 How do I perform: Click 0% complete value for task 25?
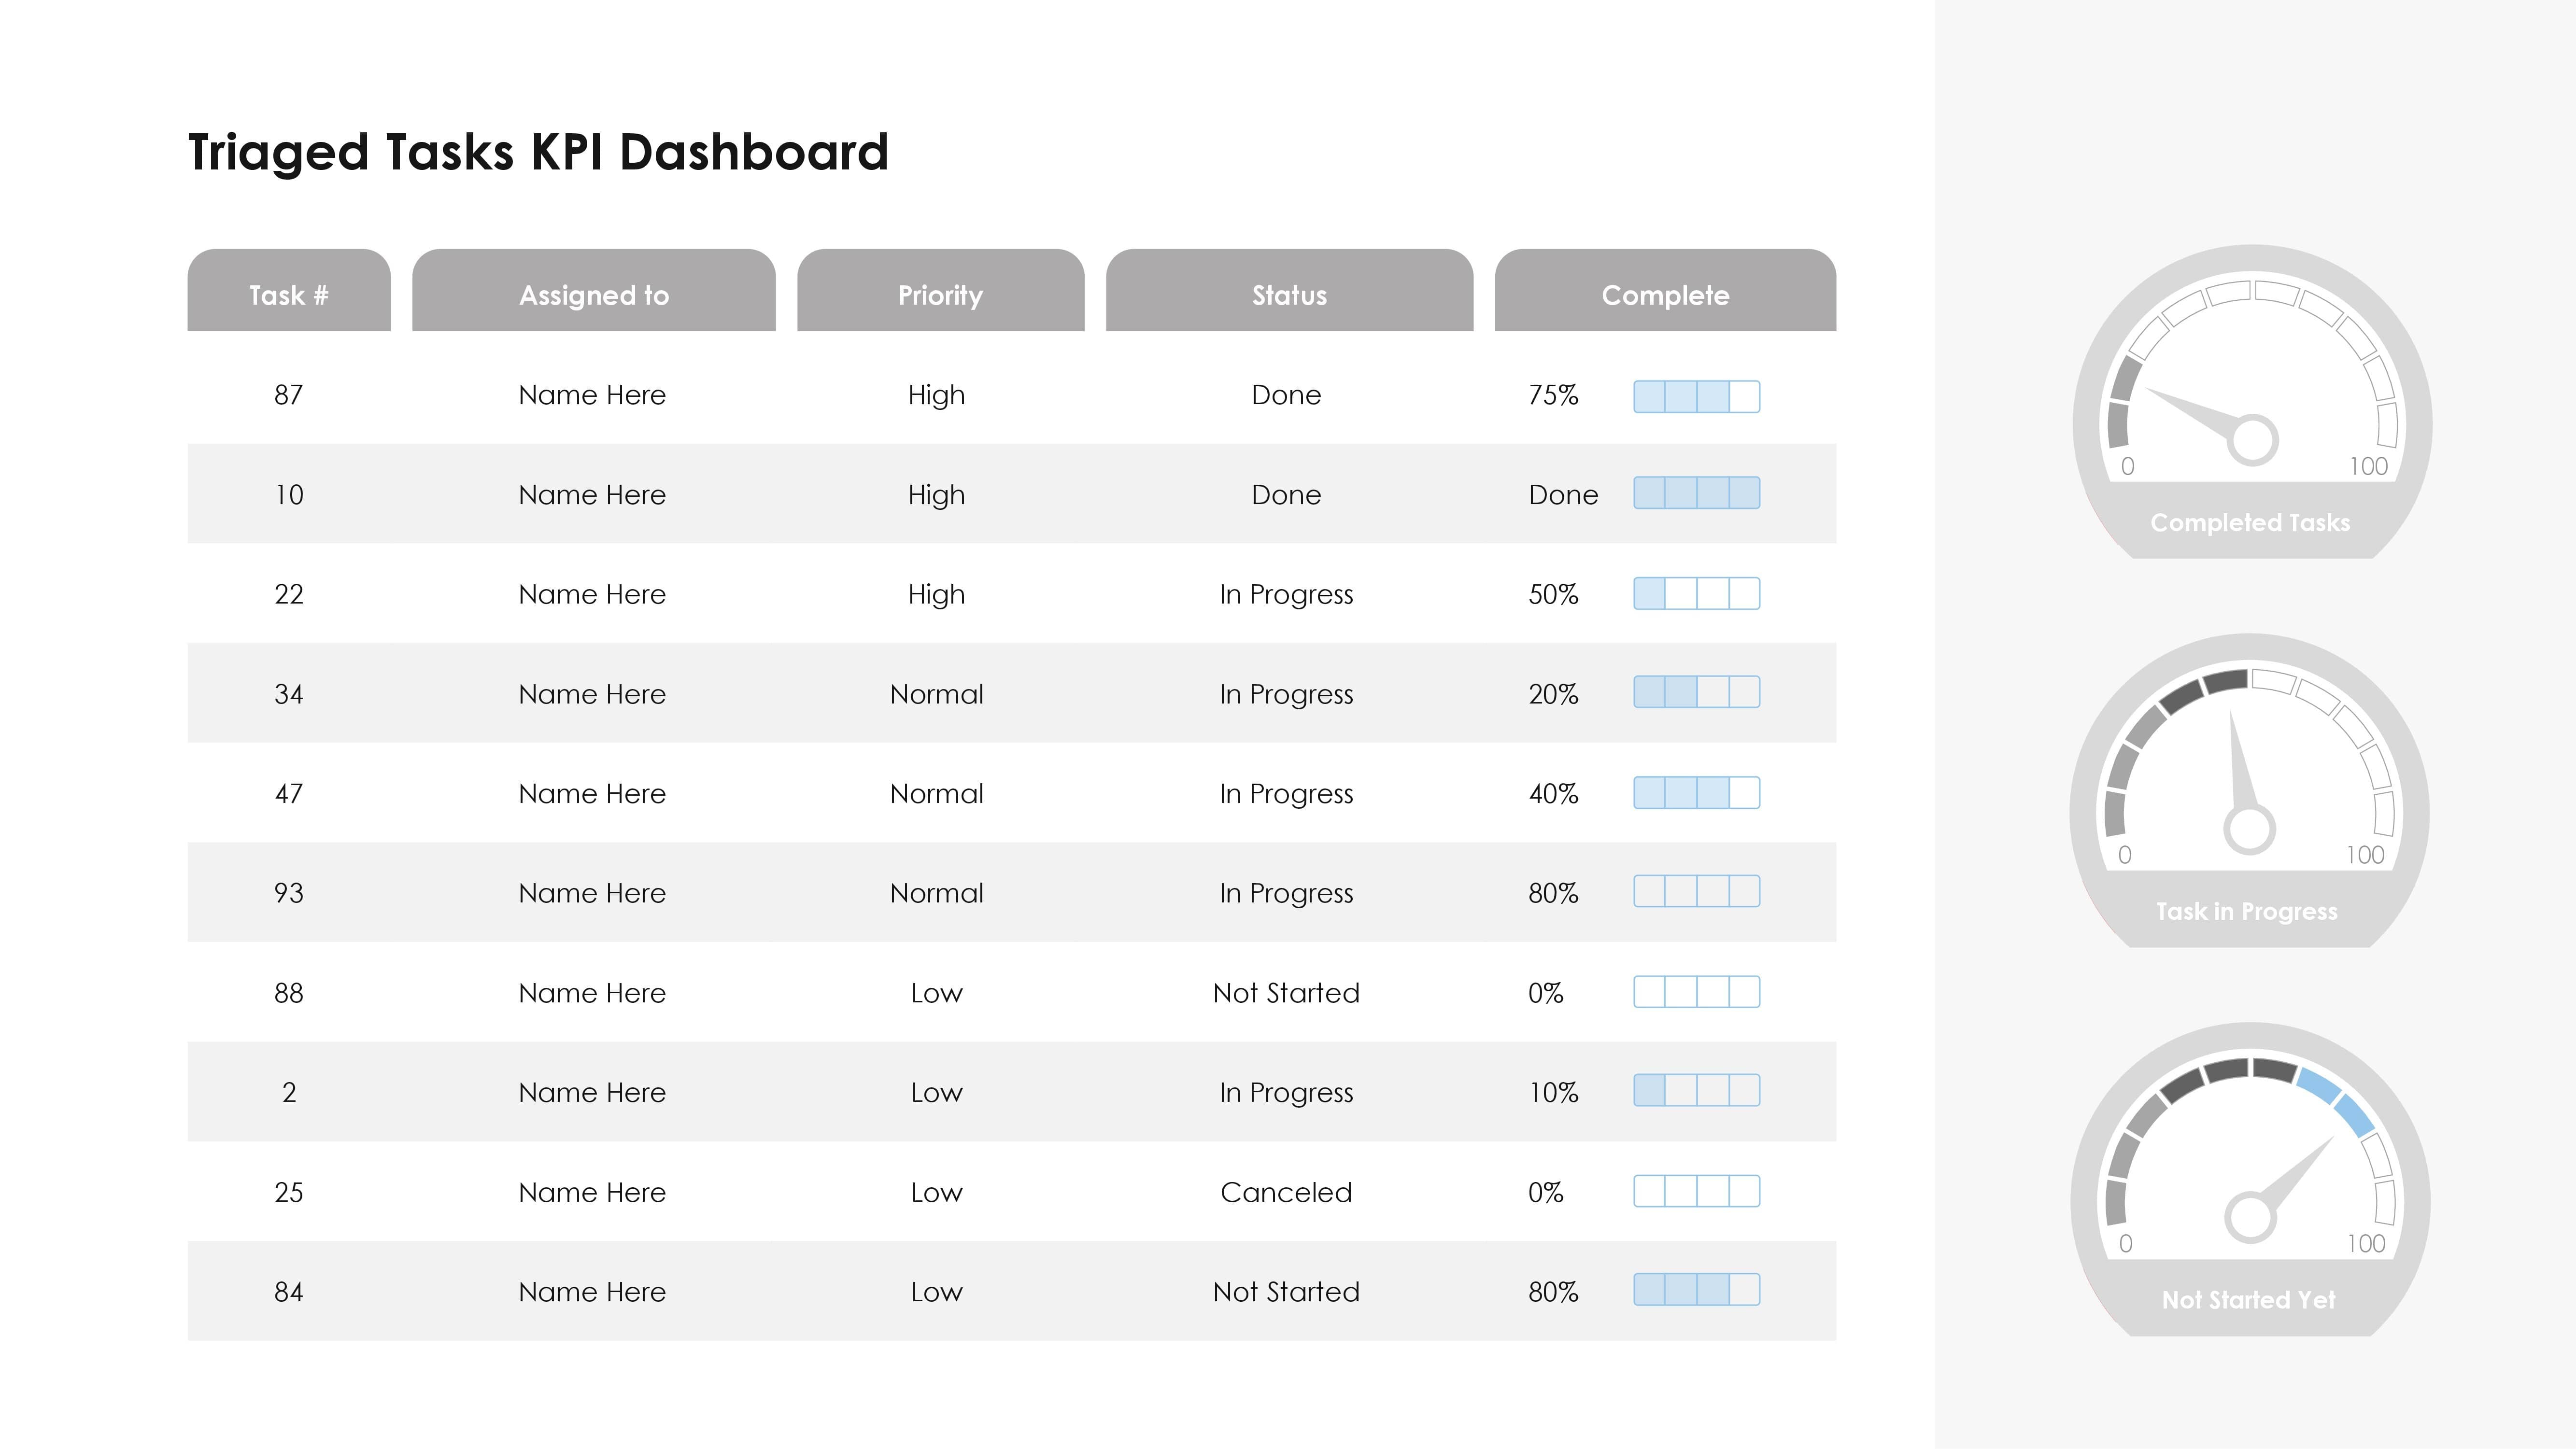coord(1545,1192)
